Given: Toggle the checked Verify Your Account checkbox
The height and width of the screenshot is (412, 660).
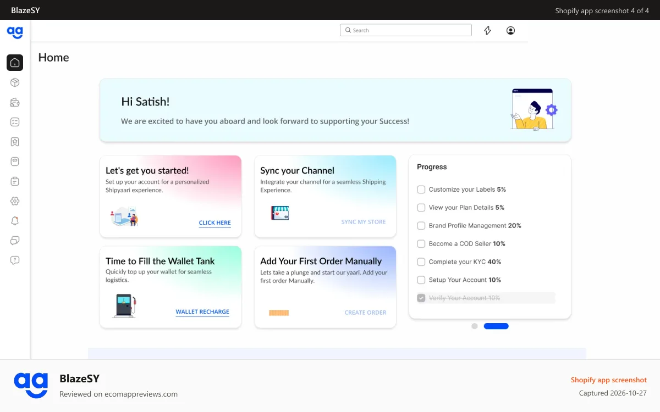Looking at the screenshot, I should [421, 298].
